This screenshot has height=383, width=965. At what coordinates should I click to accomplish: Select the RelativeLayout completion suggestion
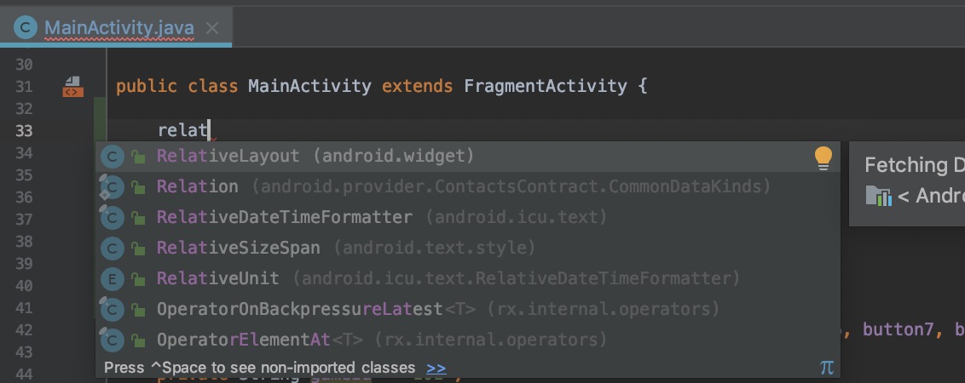[228, 157]
